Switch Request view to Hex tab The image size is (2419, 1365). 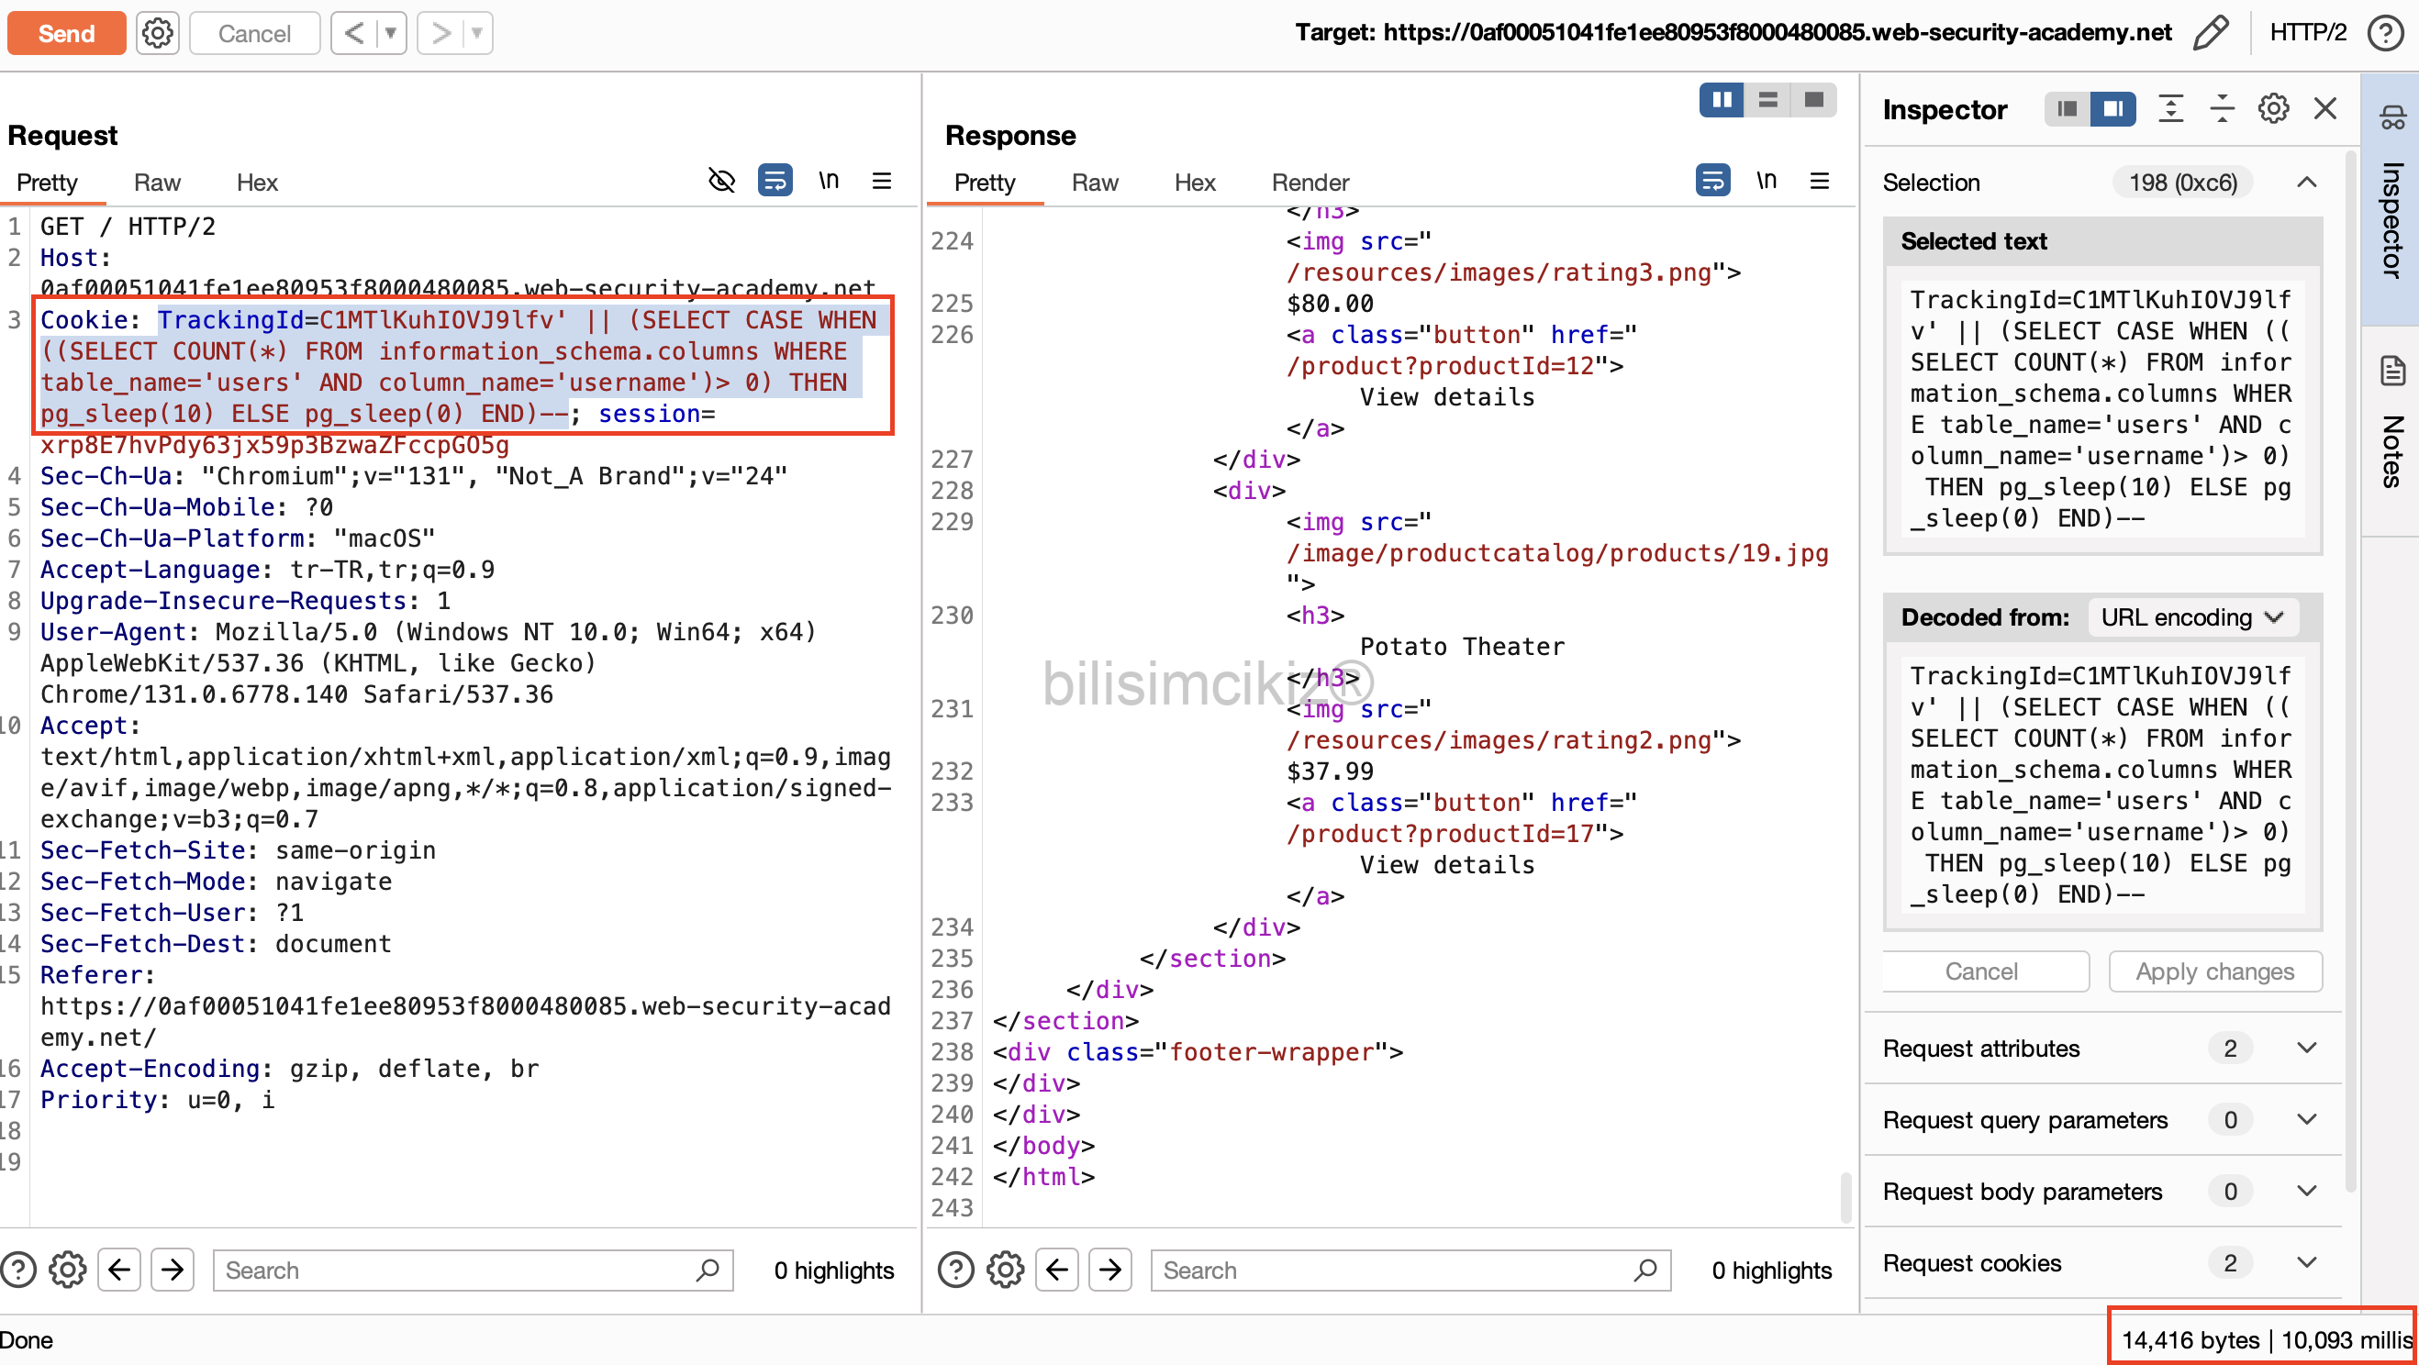point(256,183)
